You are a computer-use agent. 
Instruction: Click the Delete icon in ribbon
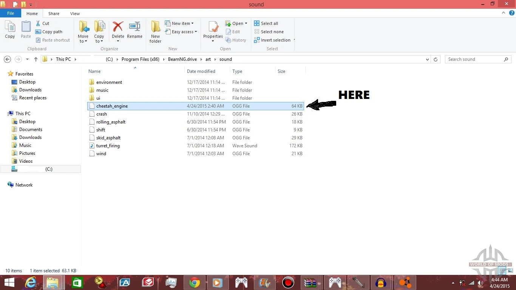tap(118, 27)
